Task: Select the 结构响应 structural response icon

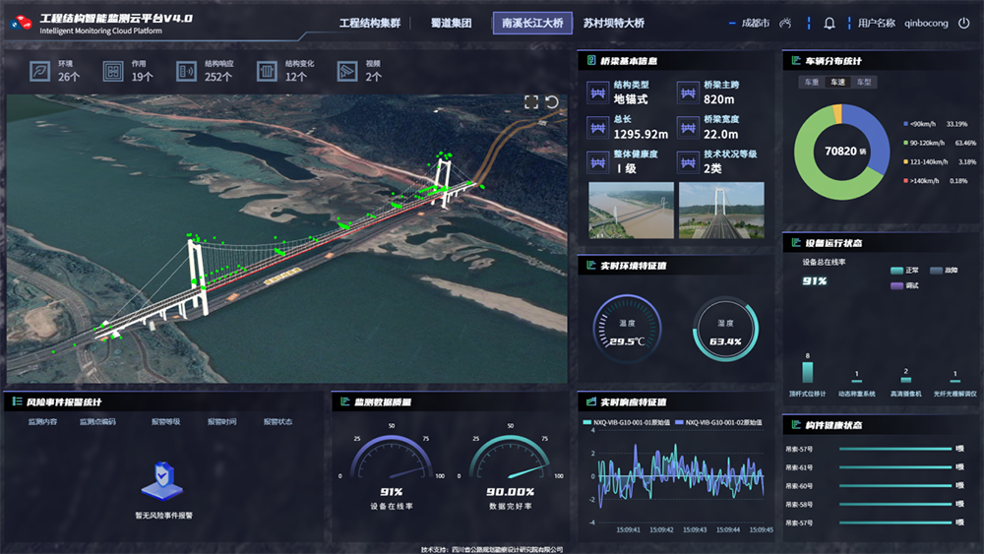Action: tap(187, 71)
